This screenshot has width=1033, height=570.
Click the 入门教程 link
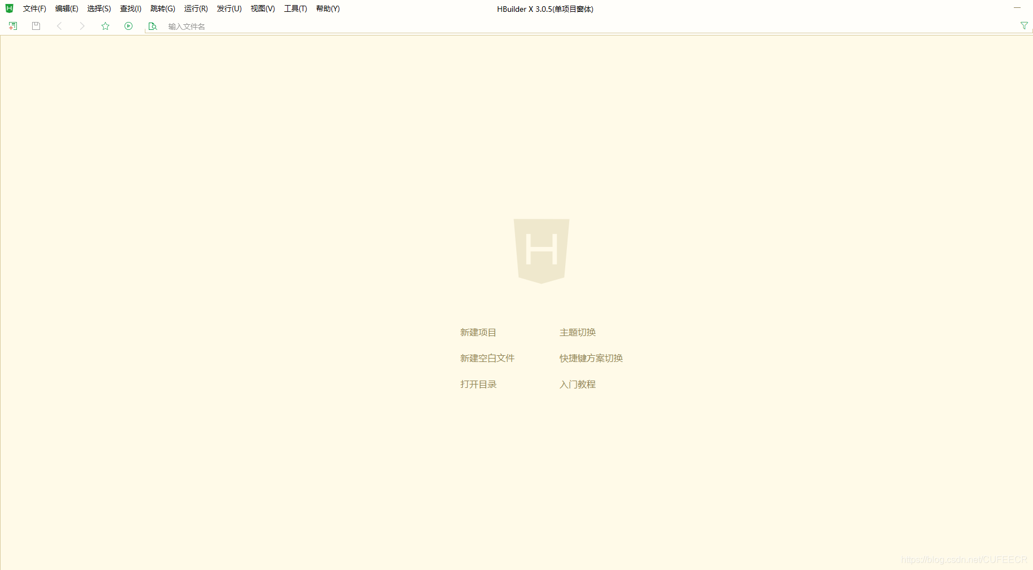click(578, 385)
